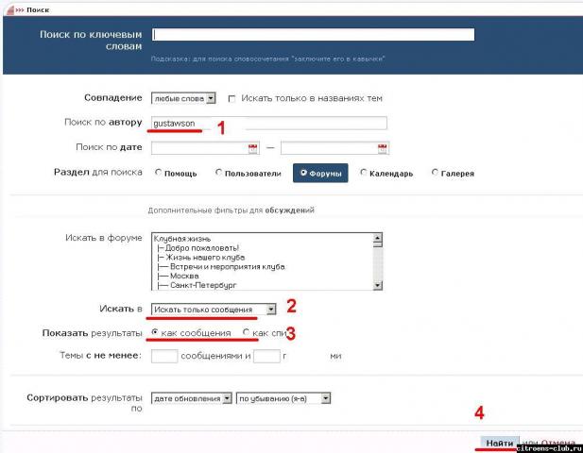Choose the "Календарь" search section
This screenshot has width=583, height=453.
[364, 173]
